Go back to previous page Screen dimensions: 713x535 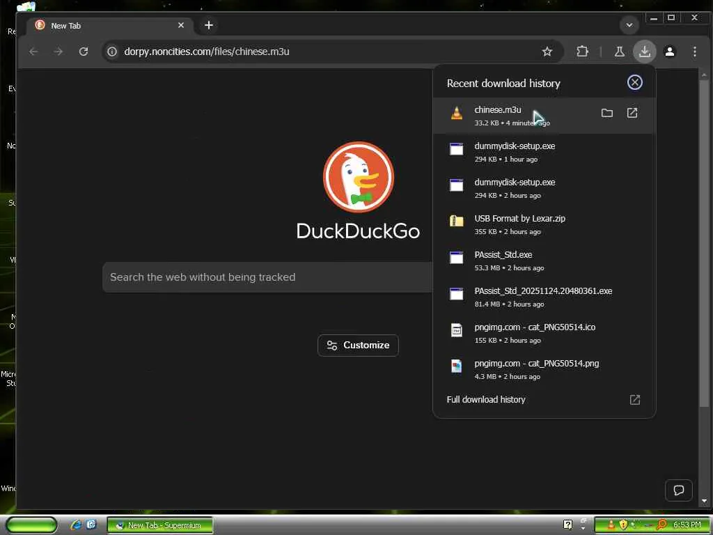point(33,52)
